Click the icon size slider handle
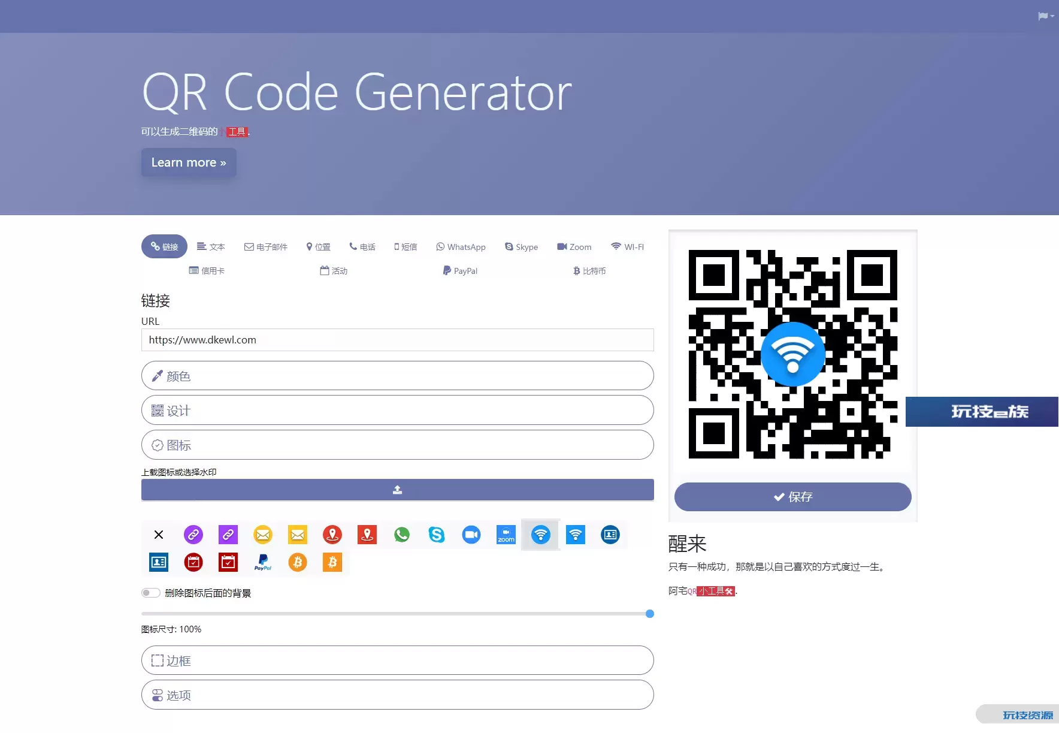This screenshot has height=733, width=1059. (x=650, y=614)
